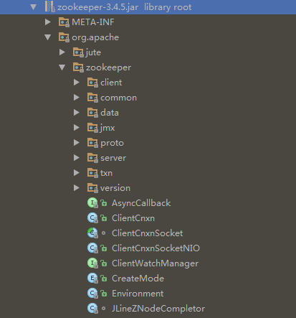Click the public lock icon beside Environment

(103, 294)
